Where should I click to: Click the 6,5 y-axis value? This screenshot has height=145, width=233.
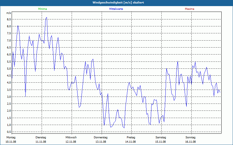9,48
